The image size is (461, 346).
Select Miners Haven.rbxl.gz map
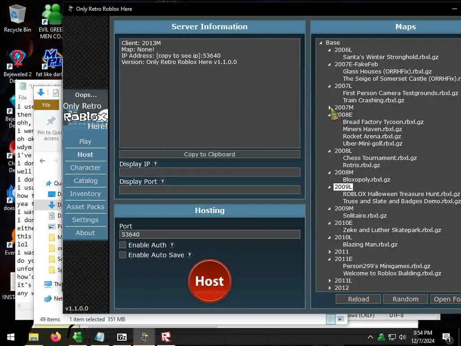(372, 129)
